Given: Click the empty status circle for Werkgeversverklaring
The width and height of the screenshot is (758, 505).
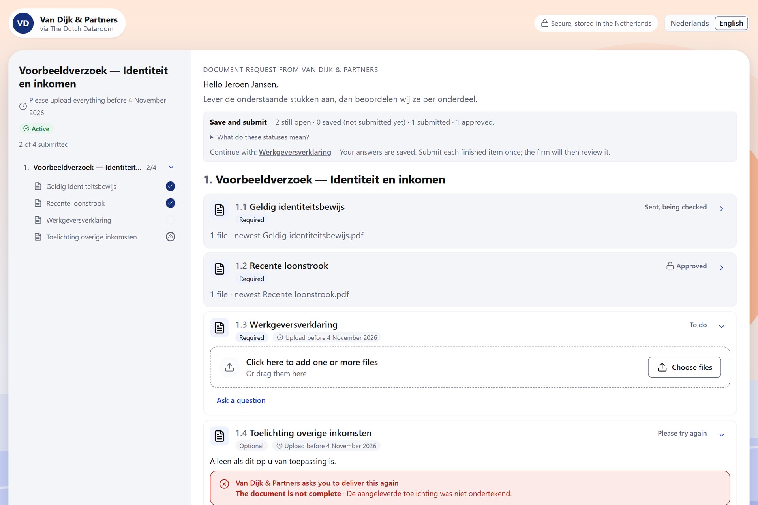Looking at the screenshot, I should coord(171,220).
